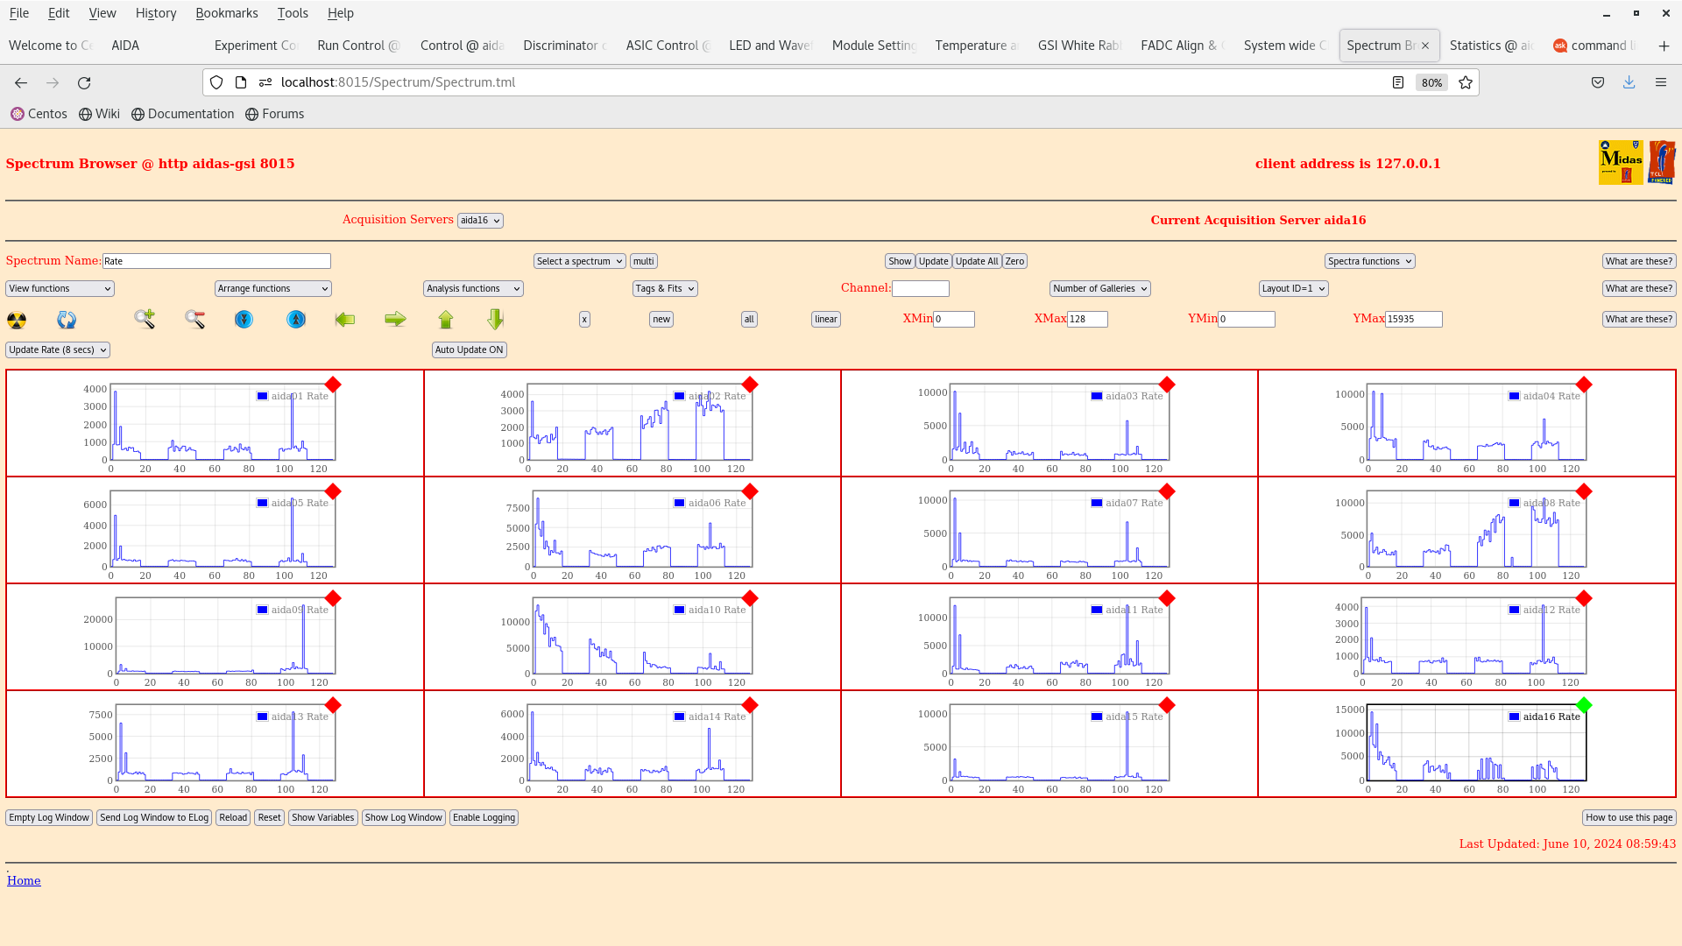Open the Bookmarks menu
This screenshot has height=946, width=1682.
pyautogui.click(x=226, y=13)
